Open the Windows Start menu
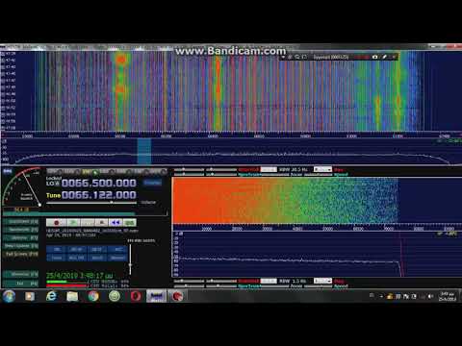 pyautogui.click(x=9, y=296)
